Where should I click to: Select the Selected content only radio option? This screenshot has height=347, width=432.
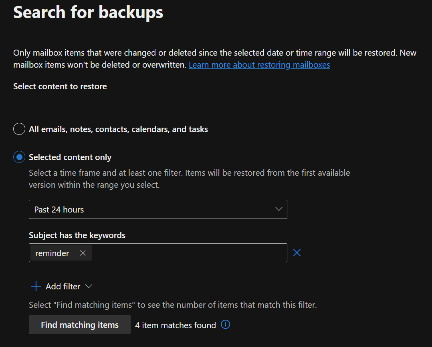[x=19, y=157]
